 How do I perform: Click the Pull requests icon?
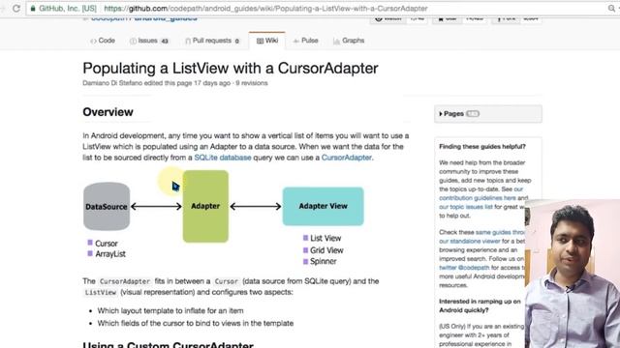point(188,41)
